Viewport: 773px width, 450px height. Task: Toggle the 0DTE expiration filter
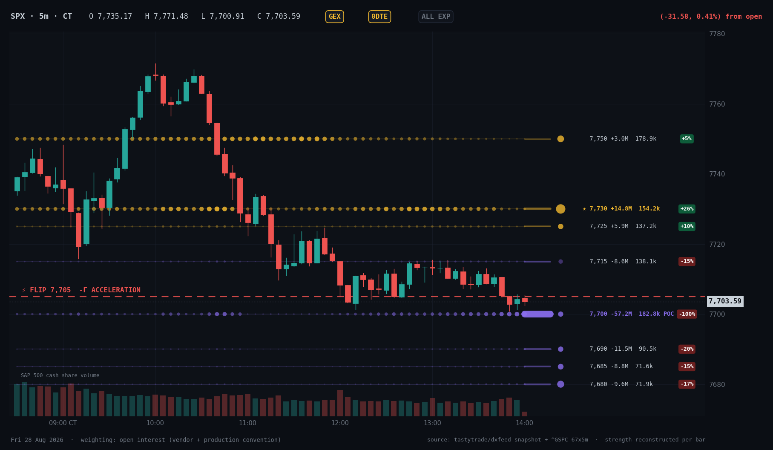(379, 17)
